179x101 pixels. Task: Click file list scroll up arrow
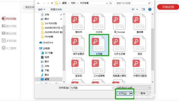pyautogui.click(x=152, y=14)
